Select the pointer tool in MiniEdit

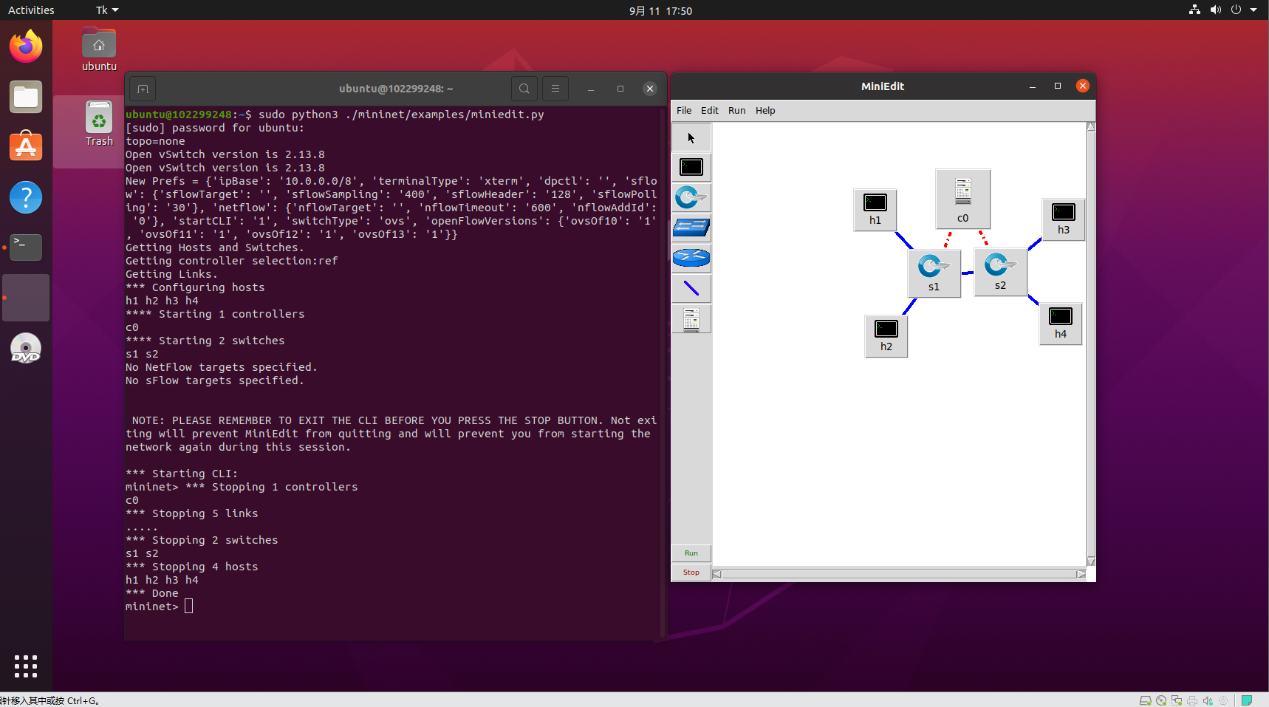691,137
